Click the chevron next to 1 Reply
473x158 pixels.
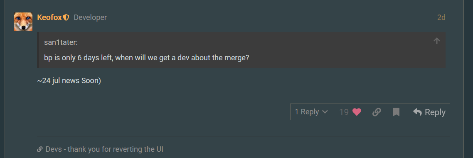pos(325,112)
